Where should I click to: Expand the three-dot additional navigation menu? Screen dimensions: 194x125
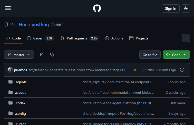[x=186, y=38]
